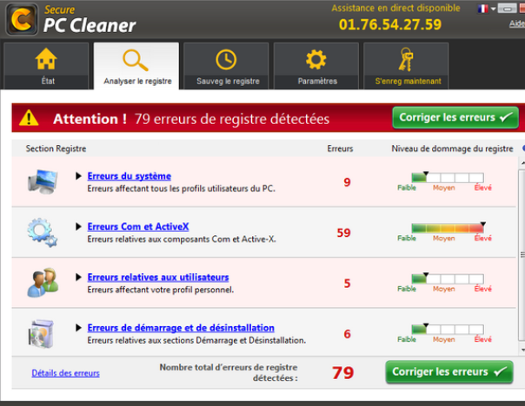Click the Section Registre column header
Screen dimensions: 525x406
[56, 148]
